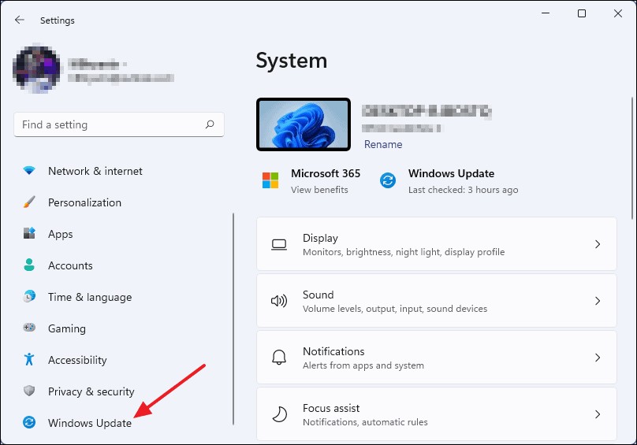Maximize the Settings window
The height and width of the screenshot is (445, 637).
coord(581,13)
